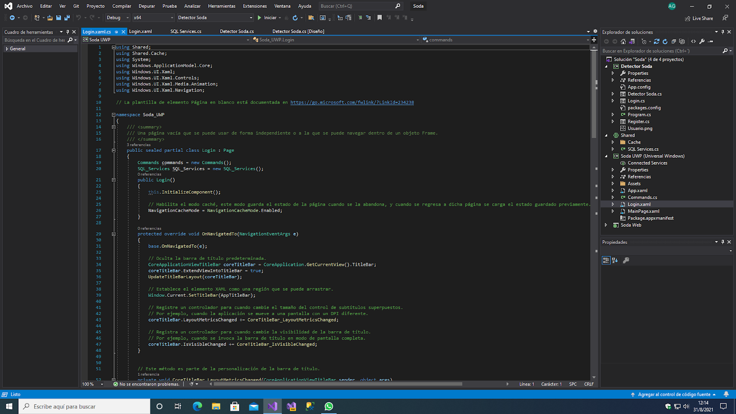Open the commands member dropdown

point(506,40)
